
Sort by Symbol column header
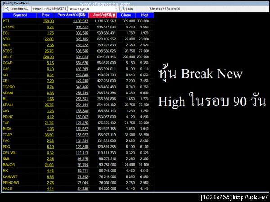(20, 15)
